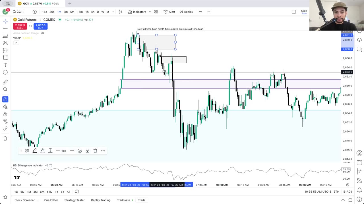Open the Gold layout save menu
Image resolution: width=364 pixels, height=204 pixels.
point(304,12)
